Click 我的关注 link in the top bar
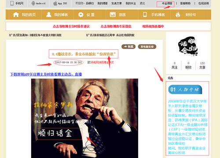This screenshot has height=158, width=220. [131, 3]
